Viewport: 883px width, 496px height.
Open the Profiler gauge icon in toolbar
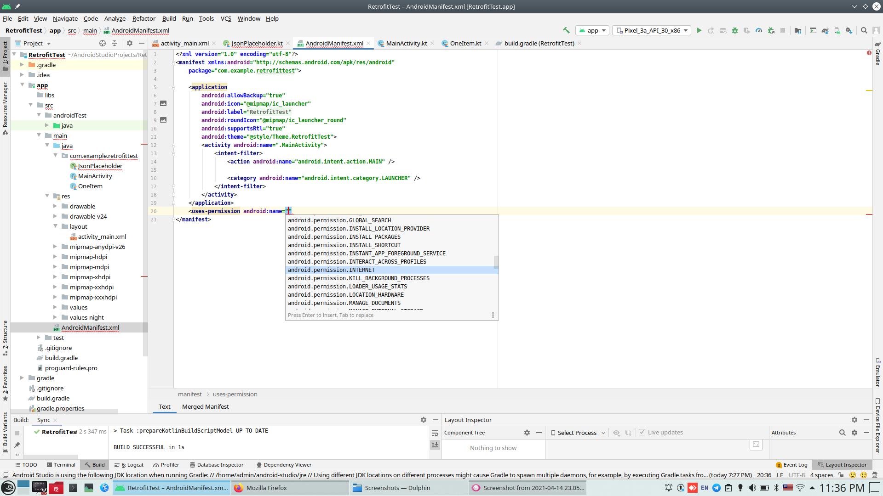tap(759, 30)
